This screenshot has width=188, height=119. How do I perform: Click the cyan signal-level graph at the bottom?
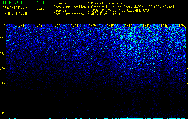96,118
